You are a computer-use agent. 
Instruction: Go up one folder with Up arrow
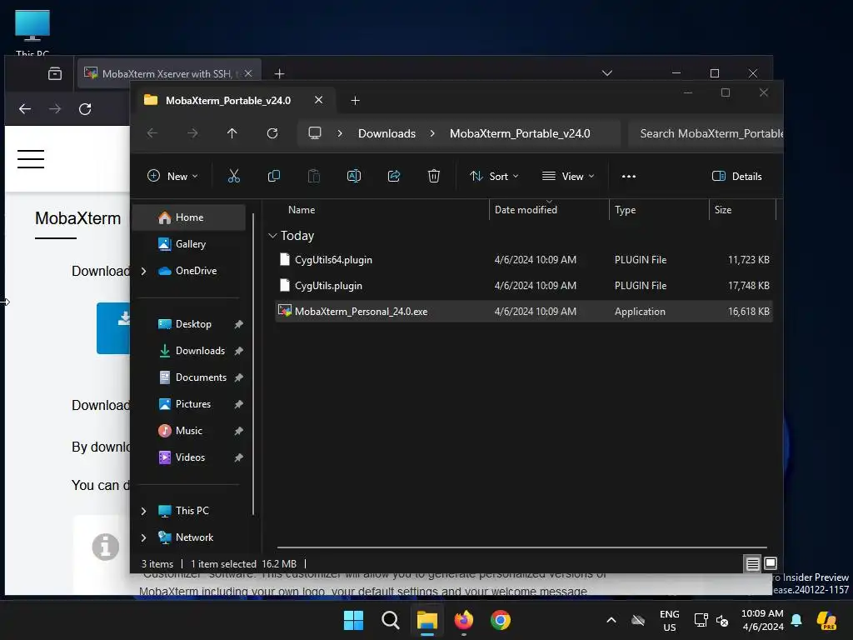[x=232, y=133]
